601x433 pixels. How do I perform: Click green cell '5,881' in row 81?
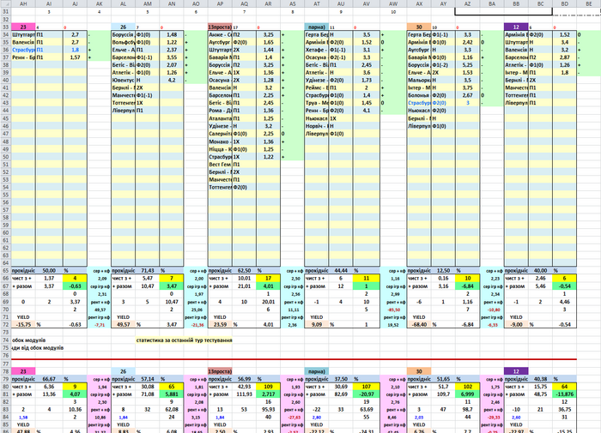click(x=172, y=394)
